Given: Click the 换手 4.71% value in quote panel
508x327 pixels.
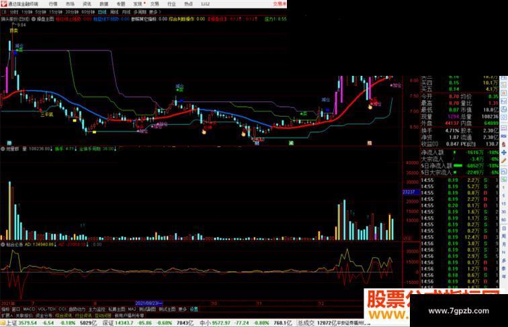Looking at the screenshot, I should 452,131.
